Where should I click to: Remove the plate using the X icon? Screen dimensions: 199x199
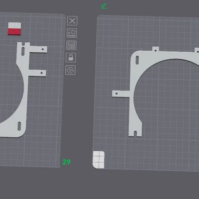coord(72,21)
